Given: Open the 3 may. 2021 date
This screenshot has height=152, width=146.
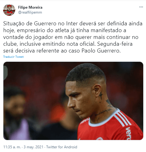Looking at the screenshot, I should tap(33, 147).
